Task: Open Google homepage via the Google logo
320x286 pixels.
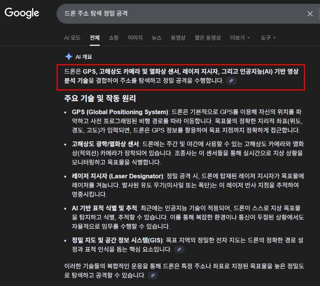Action: [x=22, y=13]
